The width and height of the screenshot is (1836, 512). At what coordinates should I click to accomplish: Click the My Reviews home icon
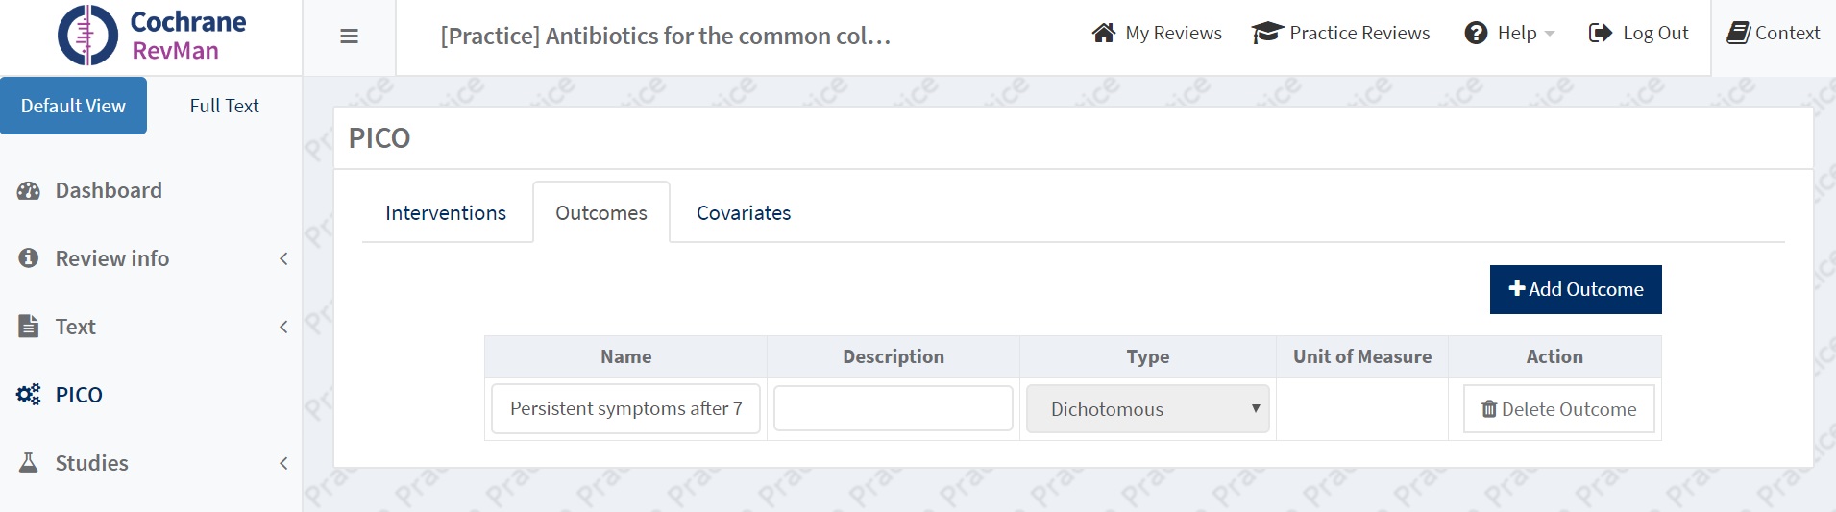[x=1104, y=33]
